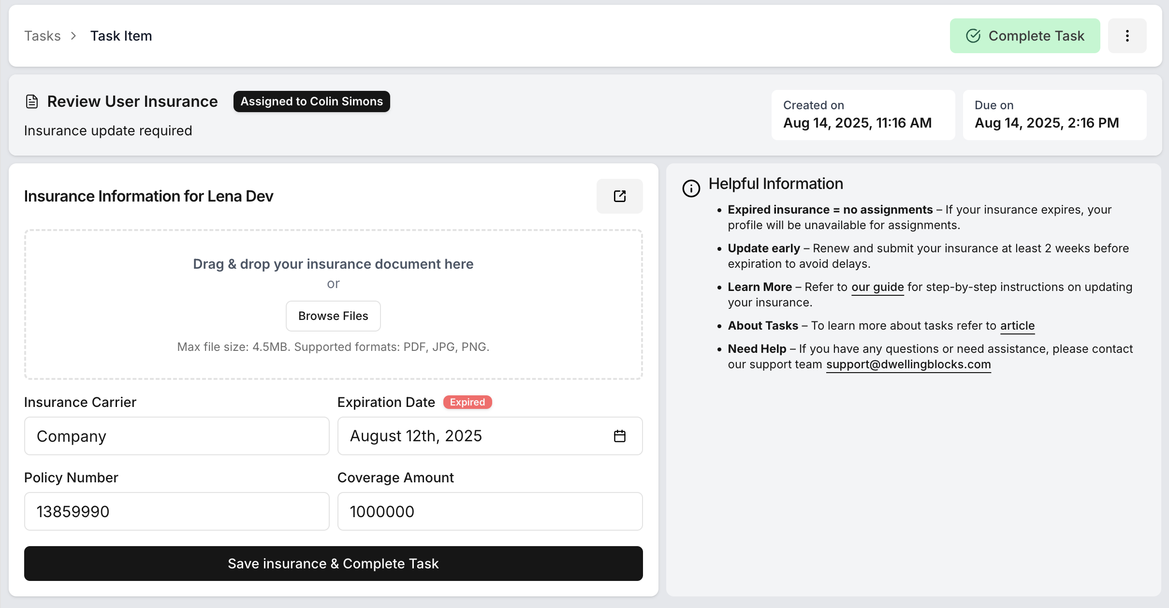Open the expiration date calendar icon
Image resolution: width=1169 pixels, height=608 pixels.
point(619,436)
